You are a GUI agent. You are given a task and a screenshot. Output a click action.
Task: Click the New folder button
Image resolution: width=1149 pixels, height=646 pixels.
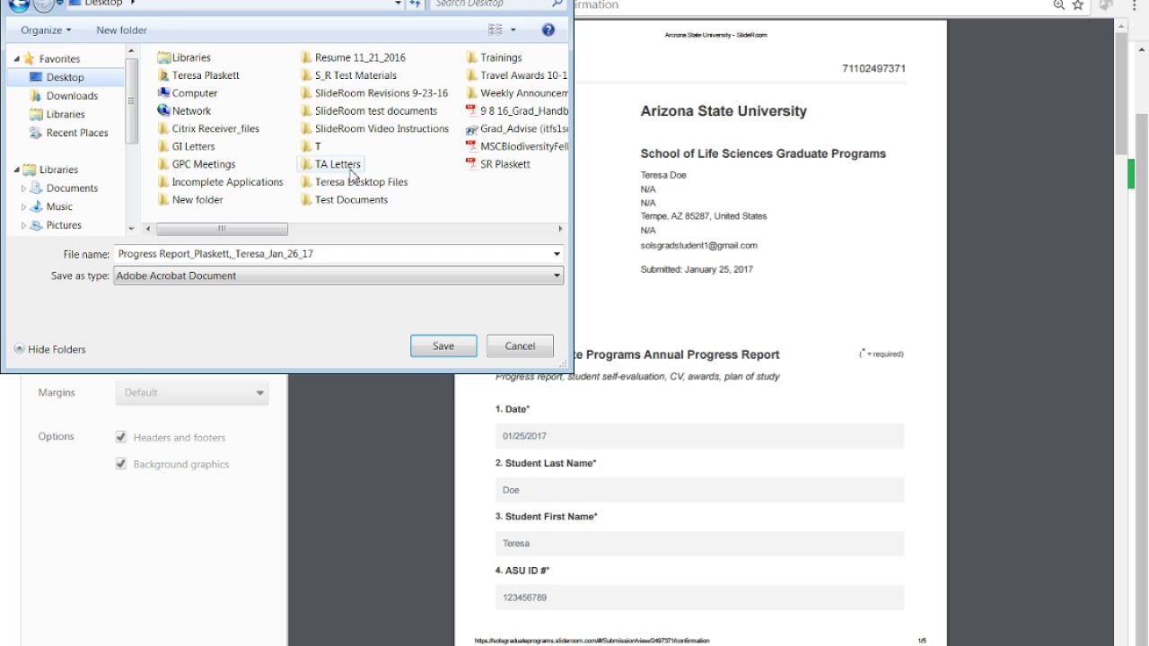click(x=121, y=30)
